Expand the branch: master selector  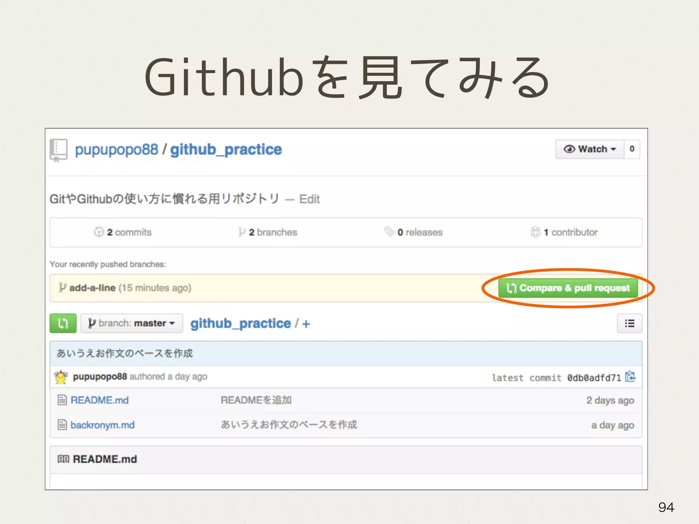pos(132,323)
